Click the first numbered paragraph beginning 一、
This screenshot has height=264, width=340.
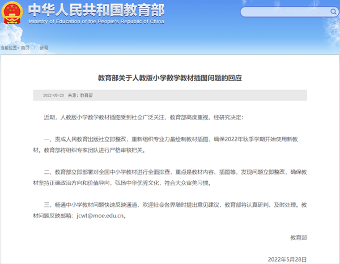pos(170,144)
